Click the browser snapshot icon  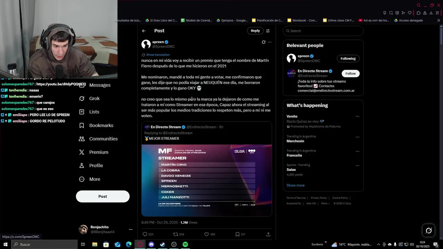[x=391, y=13]
